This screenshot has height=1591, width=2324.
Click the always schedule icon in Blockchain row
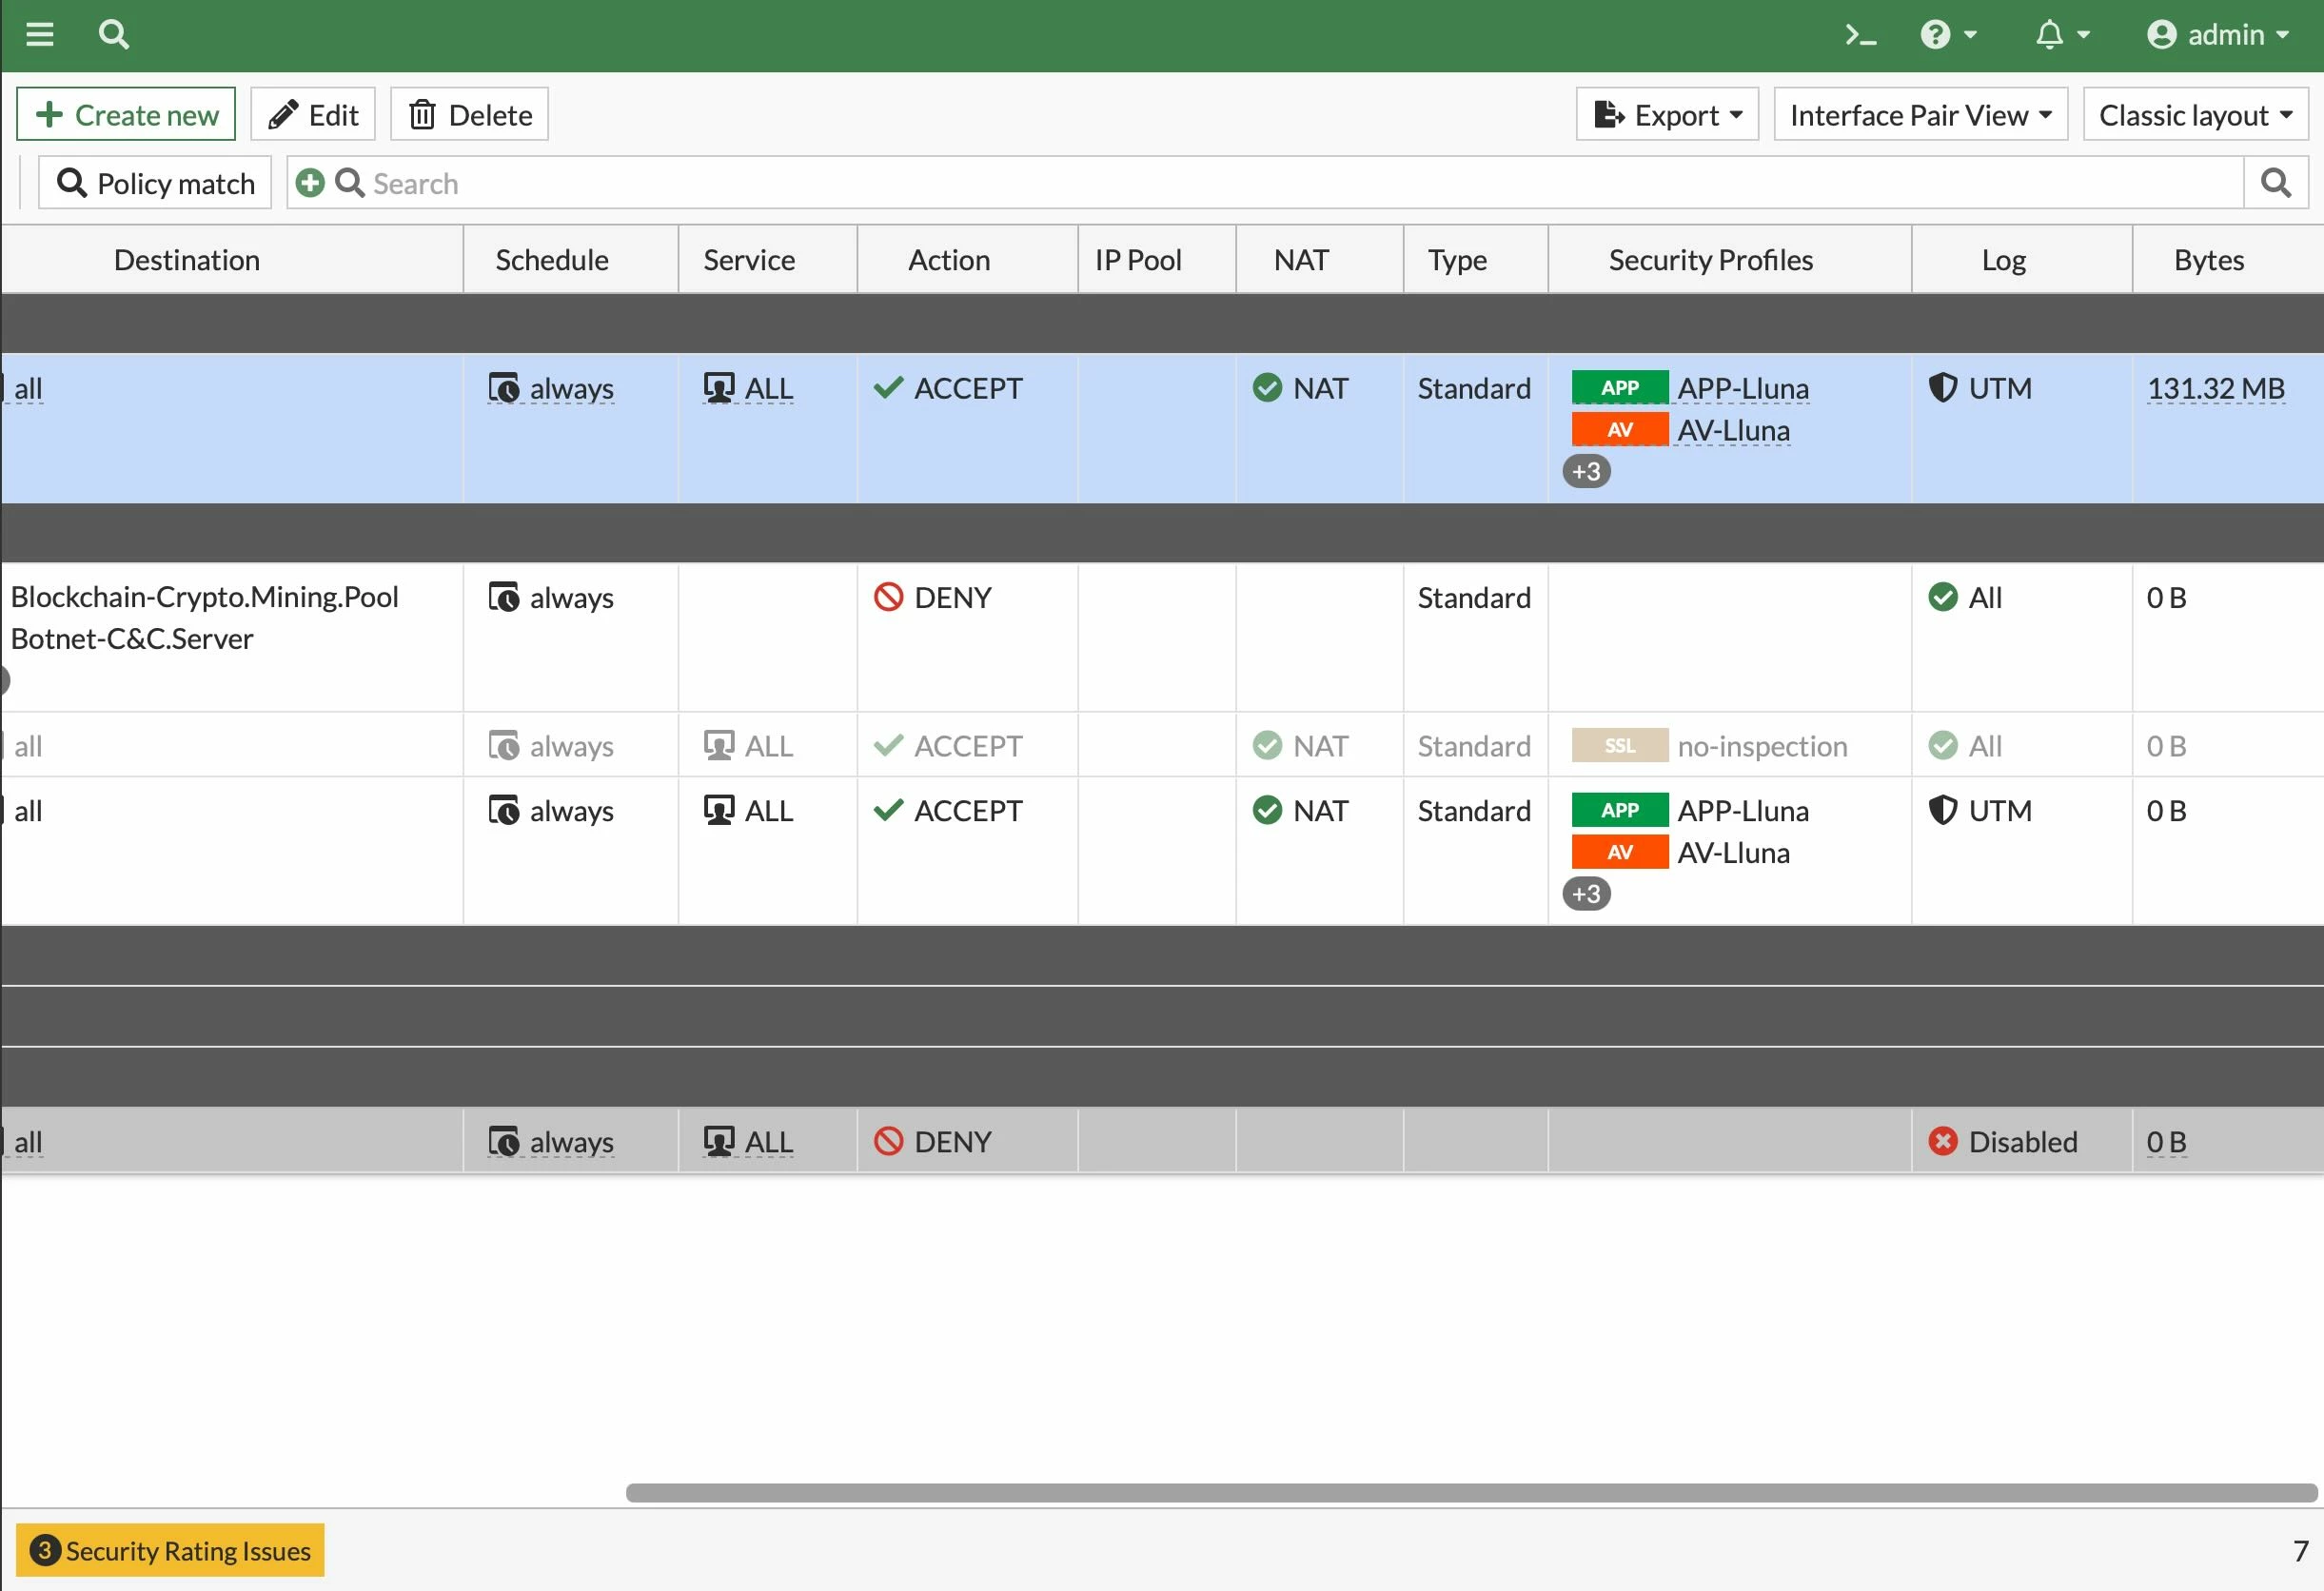[504, 597]
